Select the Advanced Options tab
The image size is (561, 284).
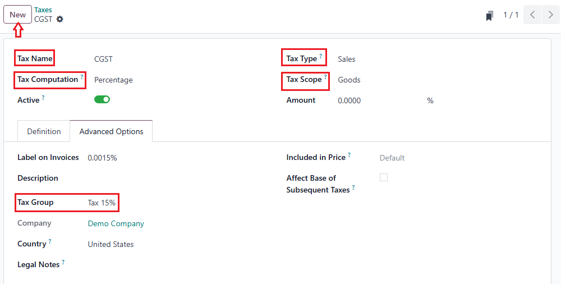point(111,131)
